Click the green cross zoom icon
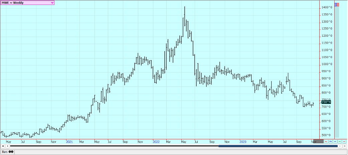Screen dimensions: 348x155 [x=339, y=142]
